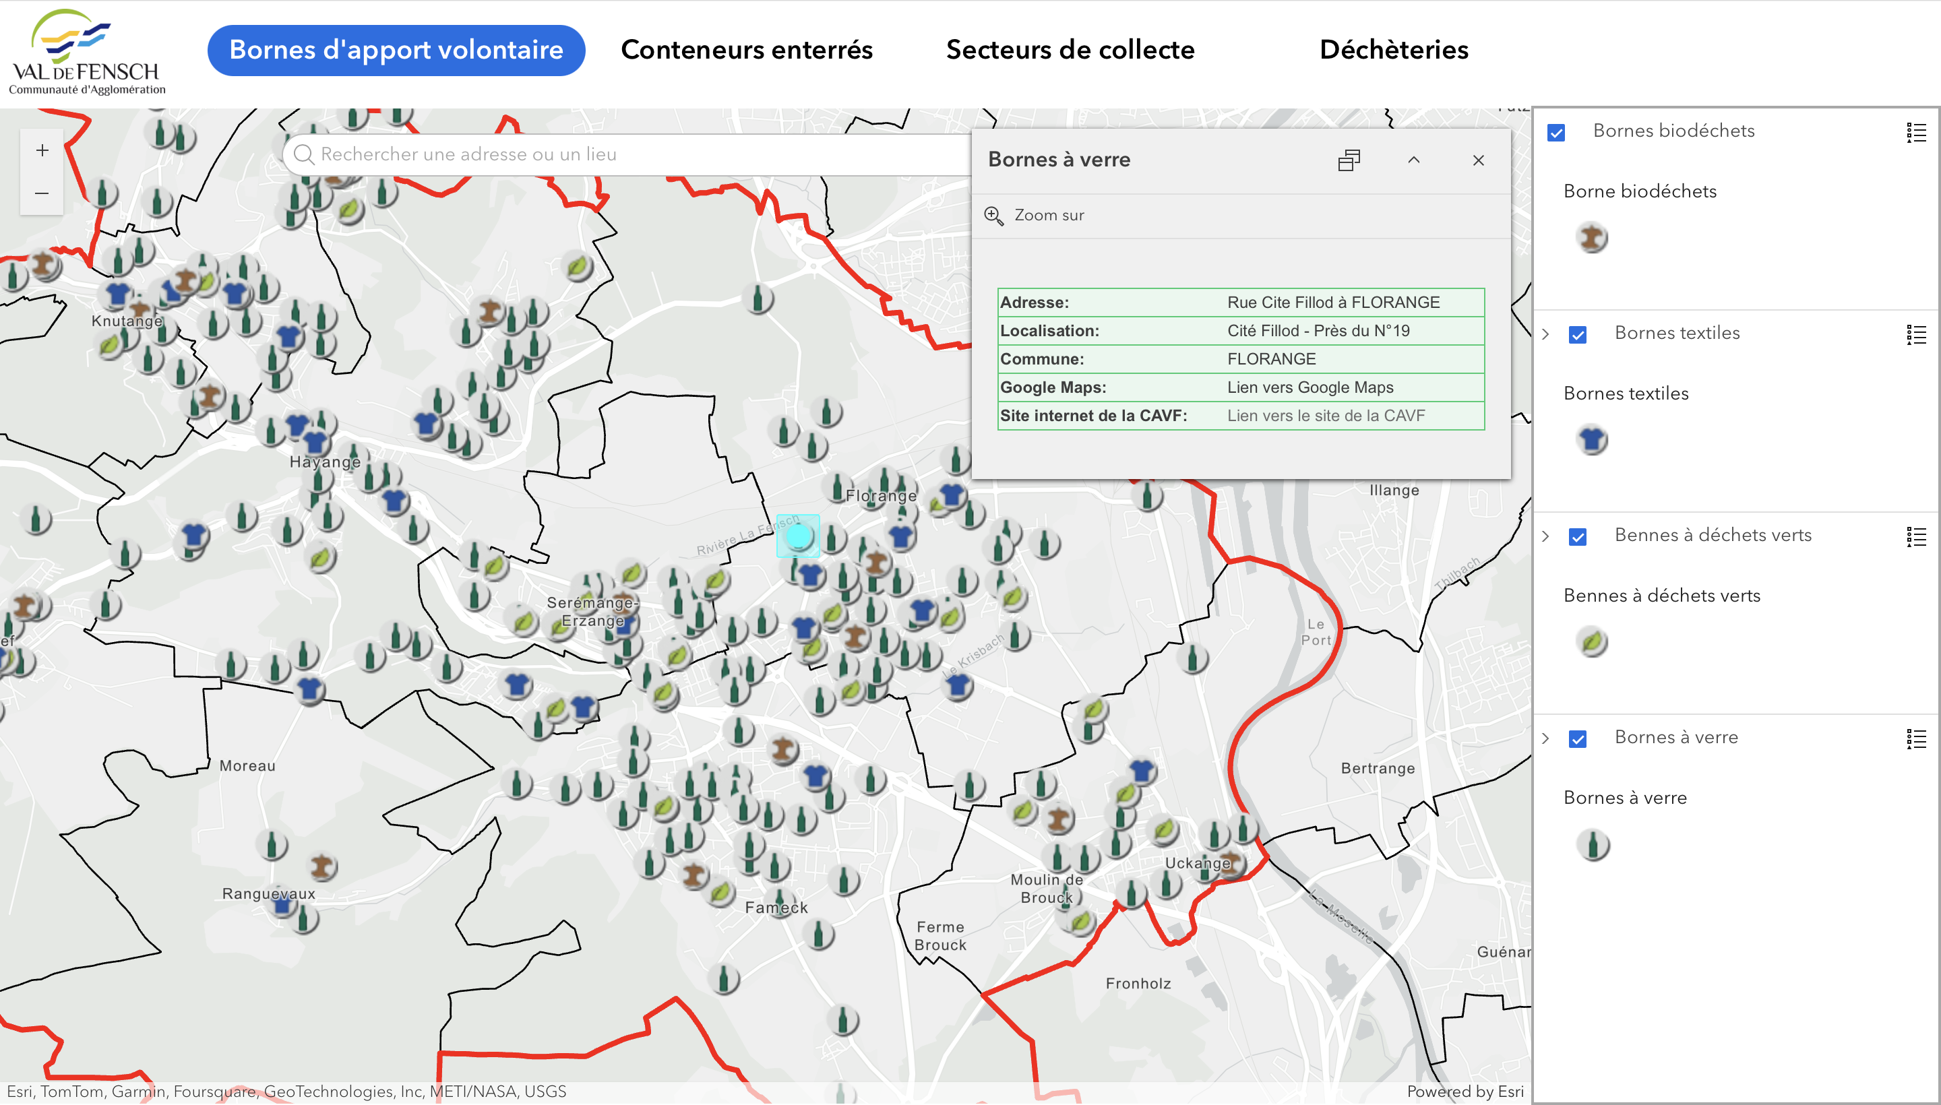The height and width of the screenshot is (1105, 1941).
Task: Click the glass bottle marker near Le Port
Action: point(1192,658)
